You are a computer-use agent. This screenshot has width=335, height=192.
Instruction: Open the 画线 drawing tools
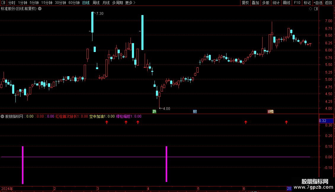coord(286,3)
